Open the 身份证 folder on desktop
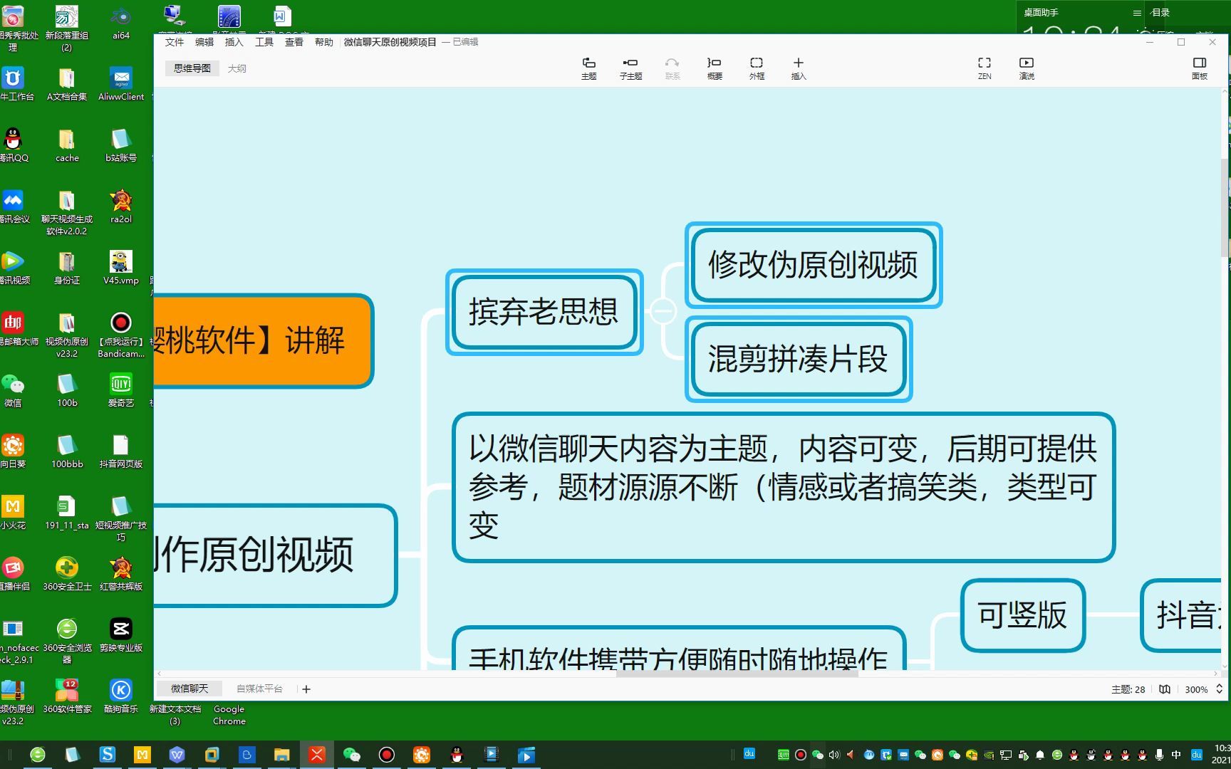 pos(67,268)
